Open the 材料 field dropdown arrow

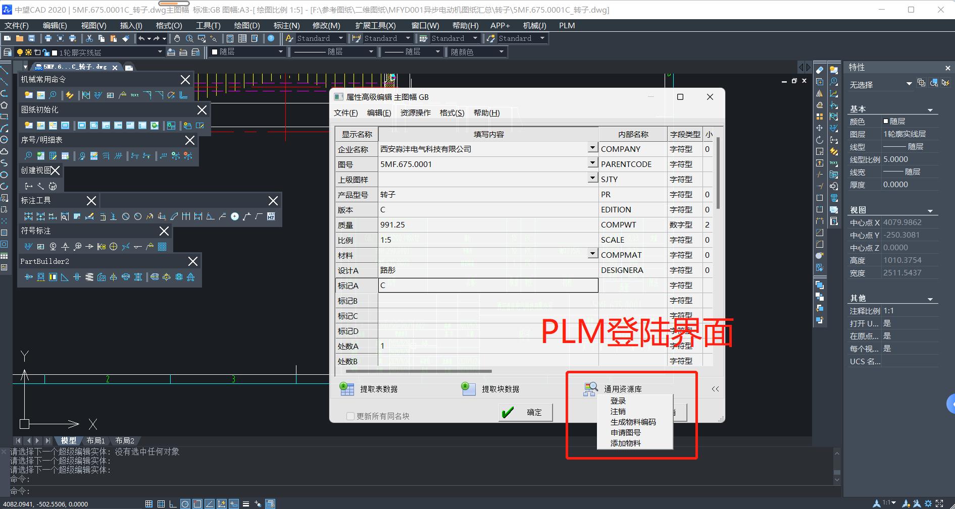592,254
